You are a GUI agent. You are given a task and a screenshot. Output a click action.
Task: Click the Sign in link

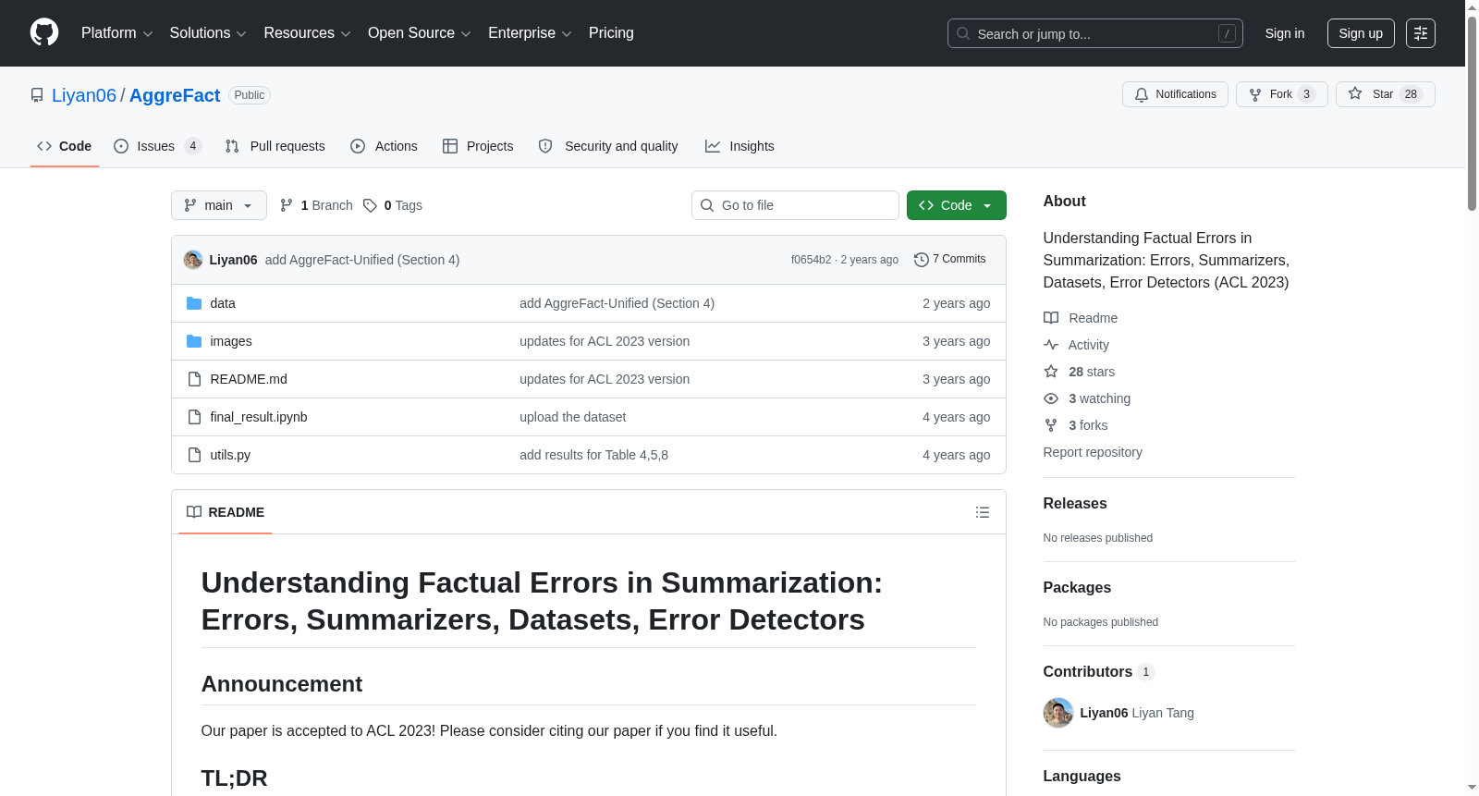pos(1285,33)
